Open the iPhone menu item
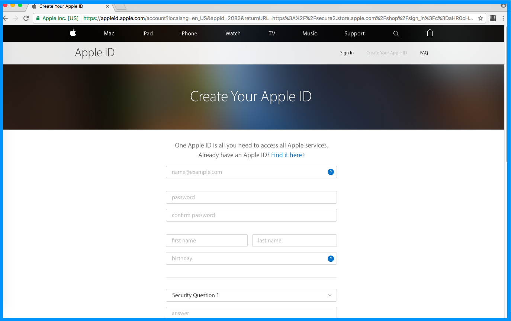The width and height of the screenshot is (511, 321). (189, 34)
